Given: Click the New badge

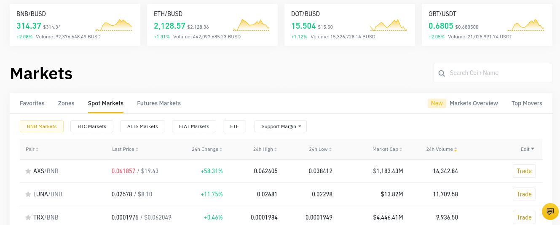Looking at the screenshot, I should (437, 103).
